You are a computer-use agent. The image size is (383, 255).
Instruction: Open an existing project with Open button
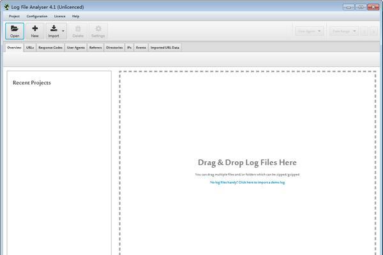(x=15, y=31)
